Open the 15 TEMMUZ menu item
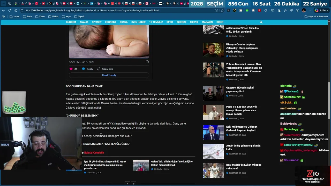The width and height of the screenshot is (331, 186). point(156,22)
